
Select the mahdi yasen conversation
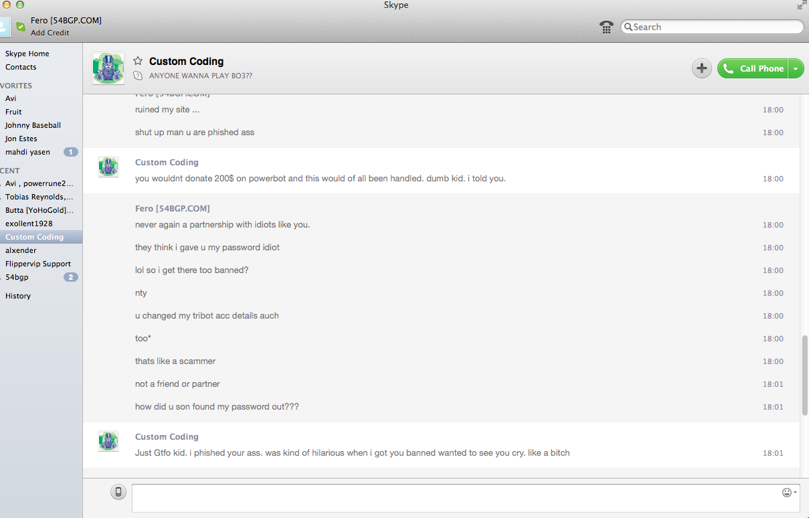[27, 152]
